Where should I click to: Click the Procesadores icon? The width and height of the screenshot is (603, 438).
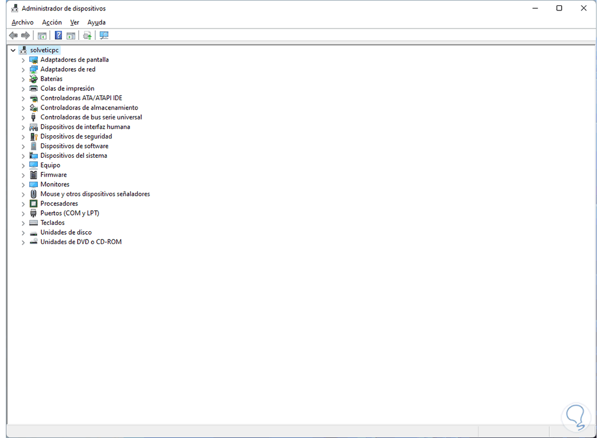(x=33, y=204)
